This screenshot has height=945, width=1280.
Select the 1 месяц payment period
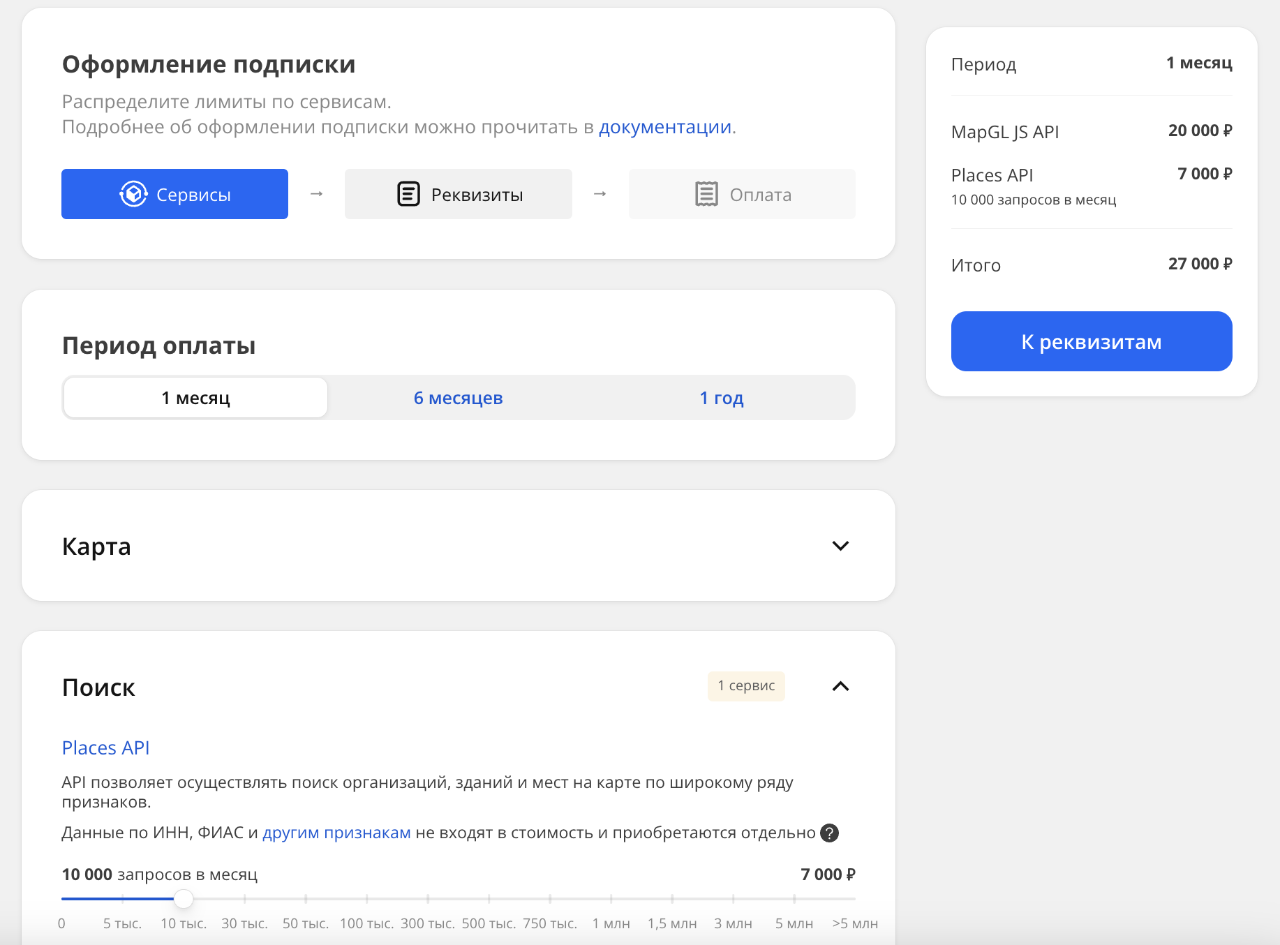pyautogui.click(x=195, y=398)
